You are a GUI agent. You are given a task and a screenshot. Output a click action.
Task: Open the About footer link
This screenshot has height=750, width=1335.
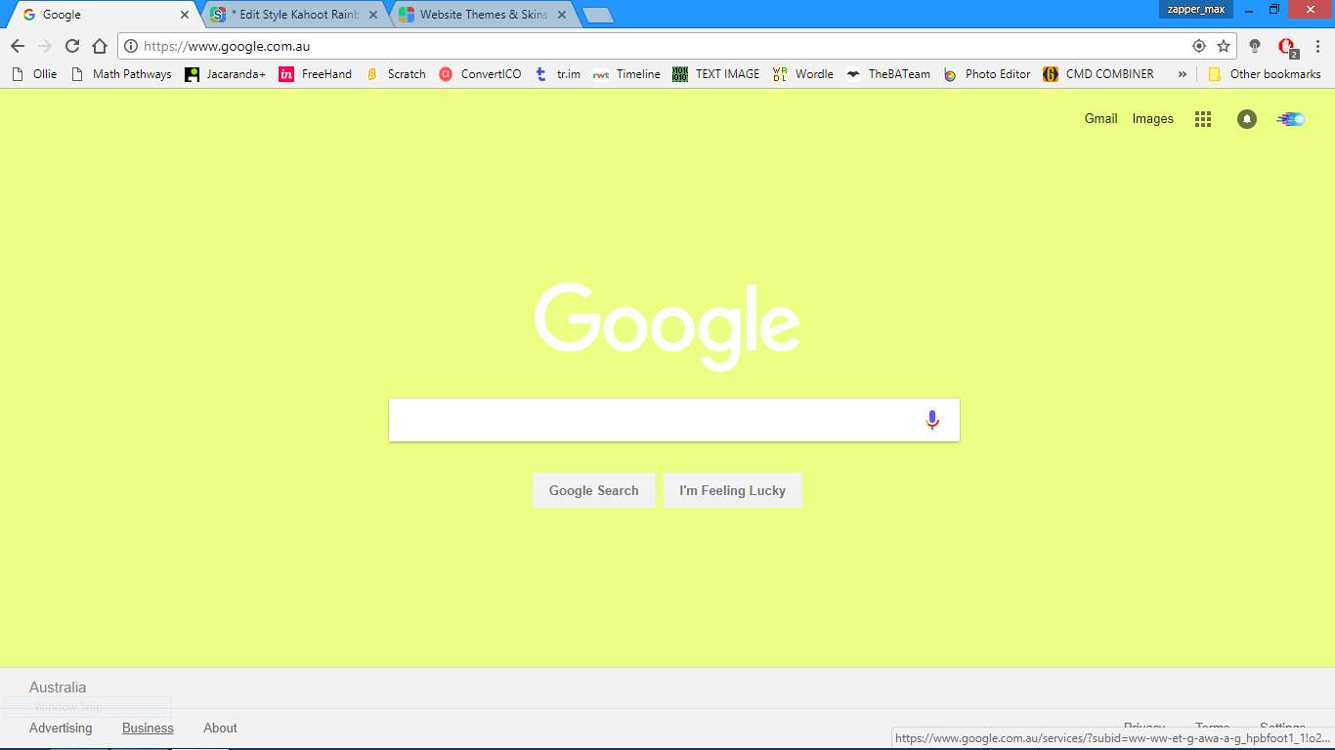point(220,728)
